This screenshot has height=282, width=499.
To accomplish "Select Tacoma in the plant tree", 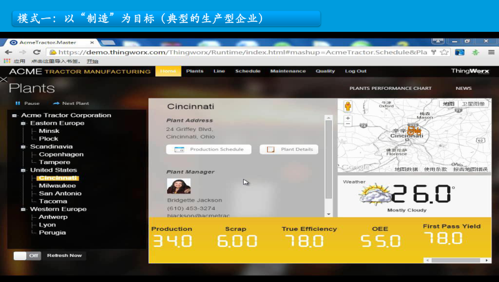I will pyautogui.click(x=53, y=201).
